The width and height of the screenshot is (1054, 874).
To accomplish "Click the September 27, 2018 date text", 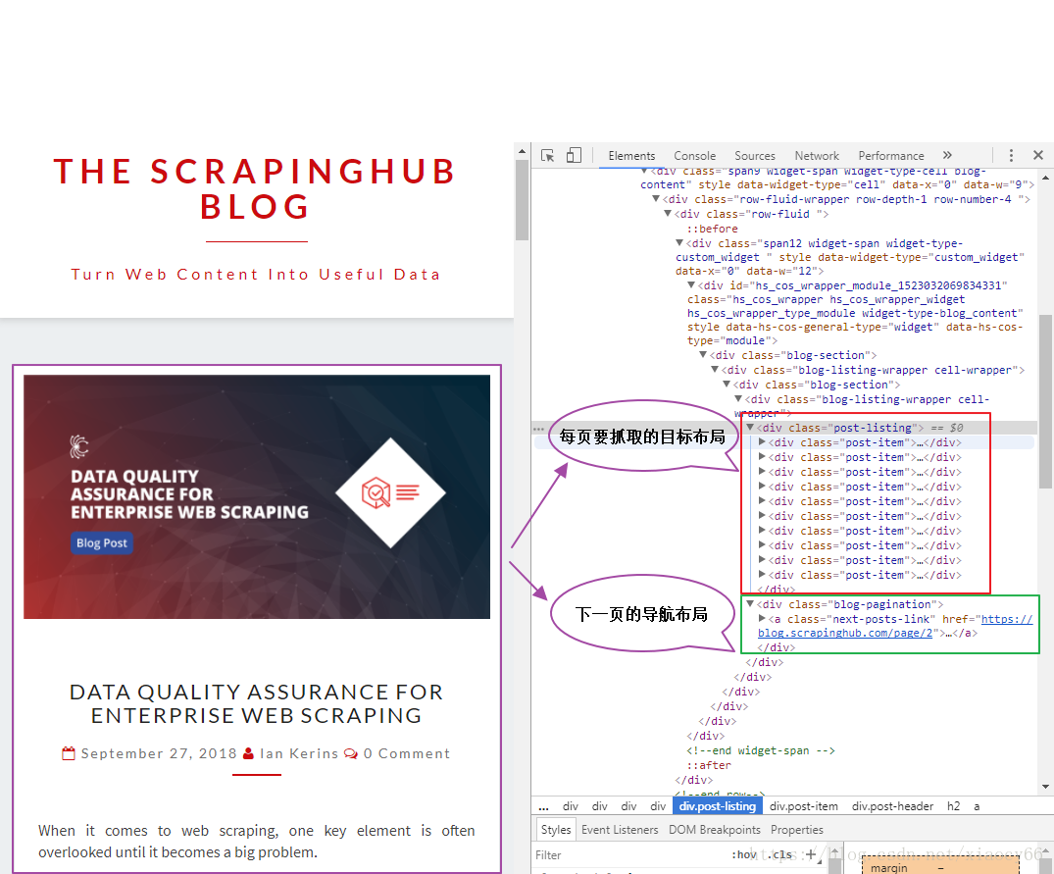I will (x=159, y=753).
